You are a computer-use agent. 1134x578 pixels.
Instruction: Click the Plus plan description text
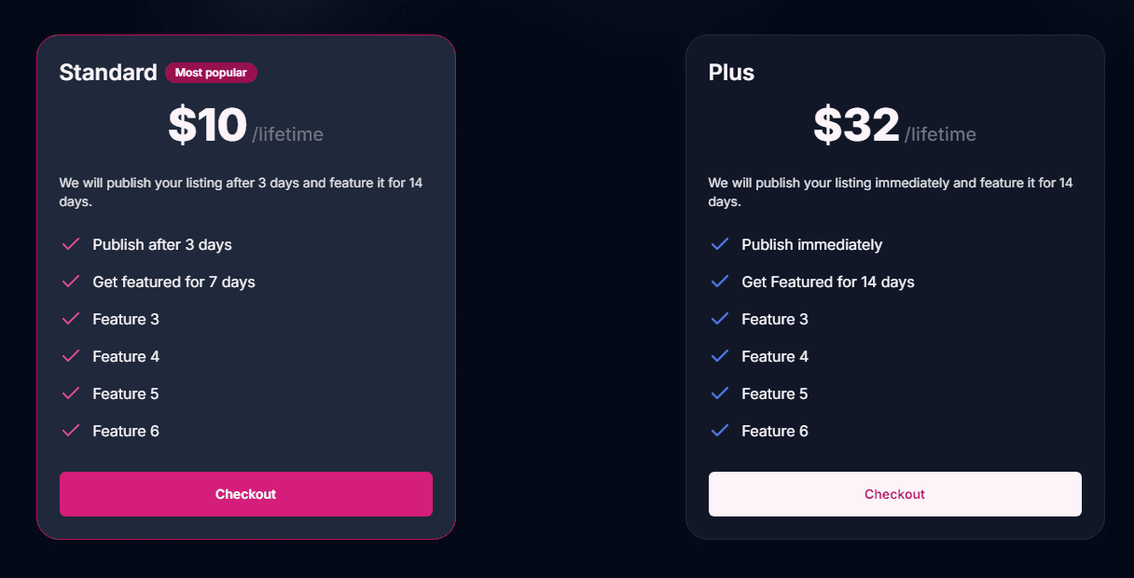coord(891,191)
